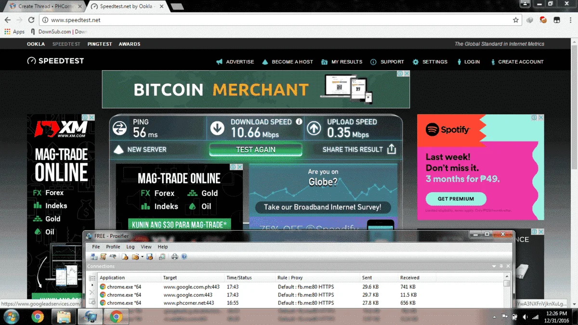Click the Download Speed down-arrow icon

[217, 128]
